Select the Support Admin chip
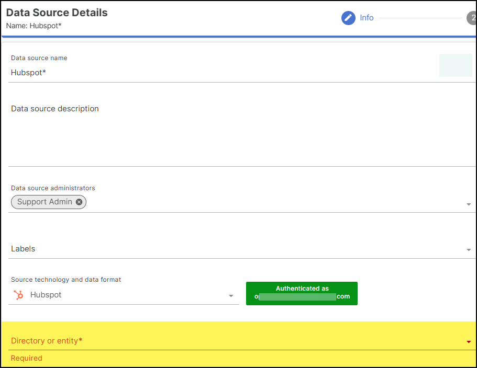This screenshot has height=368, width=477. pyautogui.click(x=45, y=202)
